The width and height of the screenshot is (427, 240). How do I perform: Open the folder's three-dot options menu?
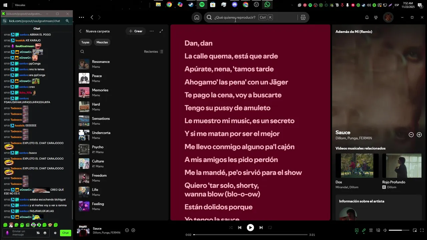coord(151,31)
